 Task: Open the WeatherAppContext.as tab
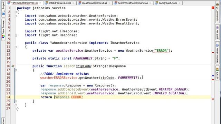pos(94,3)
